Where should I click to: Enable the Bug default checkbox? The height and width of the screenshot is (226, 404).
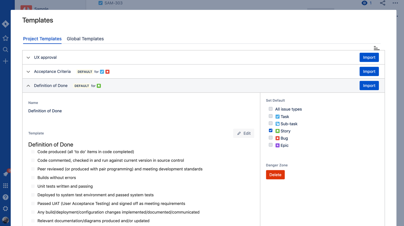click(x=271, y=138)
